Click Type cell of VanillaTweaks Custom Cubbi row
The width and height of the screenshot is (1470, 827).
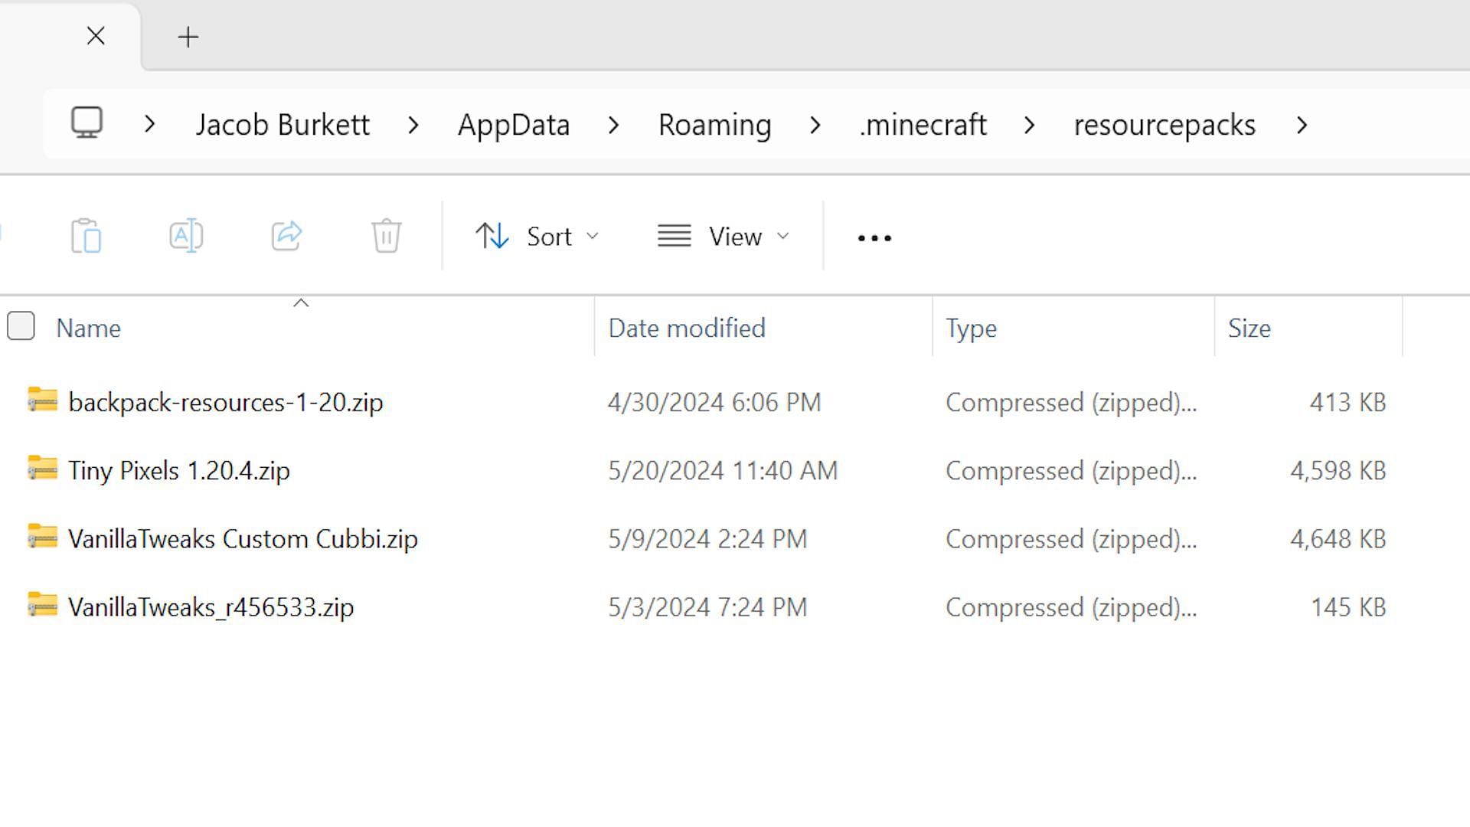click(1071, 538)
